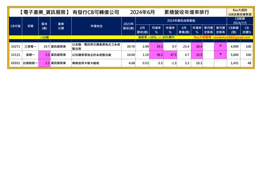259x183 pixels.
Task: Select the name cell 台灣銘板一
Action: [x=30, y=63]
